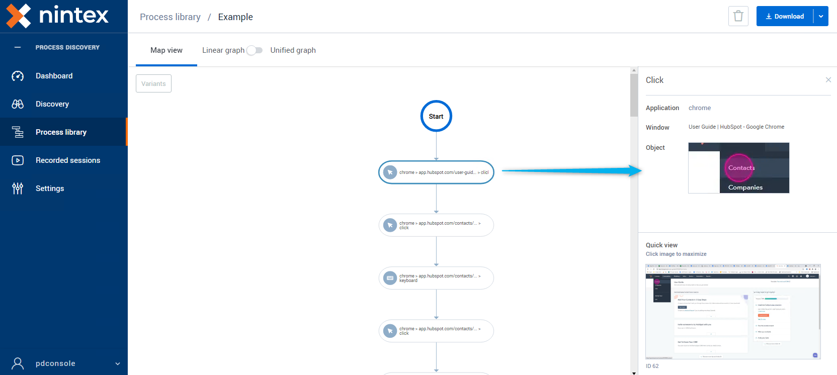Click the Linear graph label
The image size is (837, 375).
[x=223, y=50]
